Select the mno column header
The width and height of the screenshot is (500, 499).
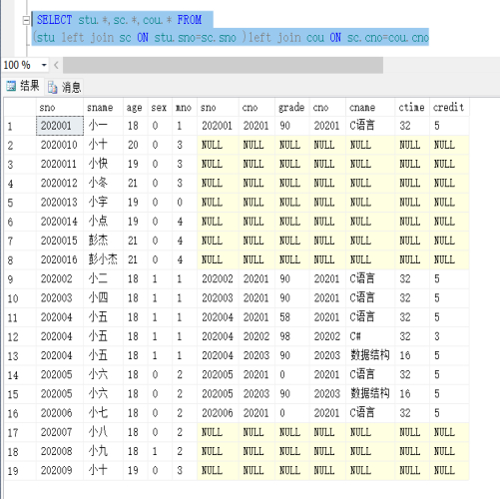185,108
